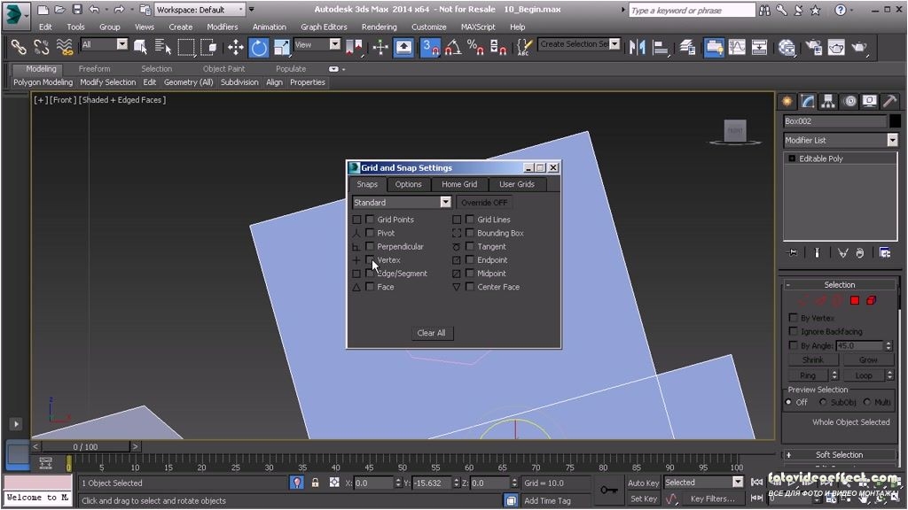Activate the Select and Rotate tool
This screenshot has height=510, width=908.
(x=258, y=47)
